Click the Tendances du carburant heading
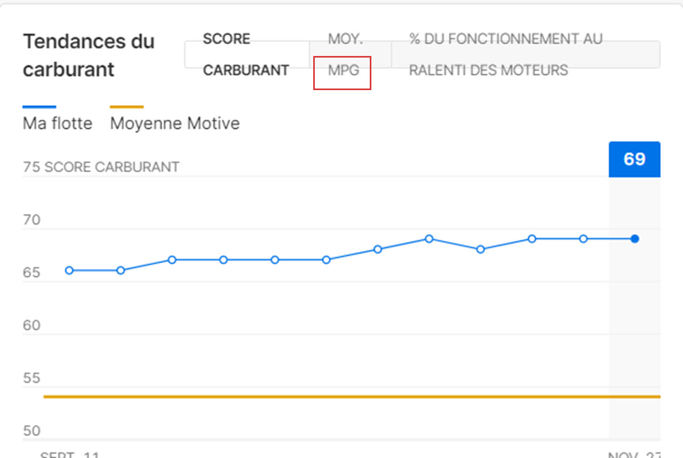Viewport: 683px width, 458px height. [89, 55]
